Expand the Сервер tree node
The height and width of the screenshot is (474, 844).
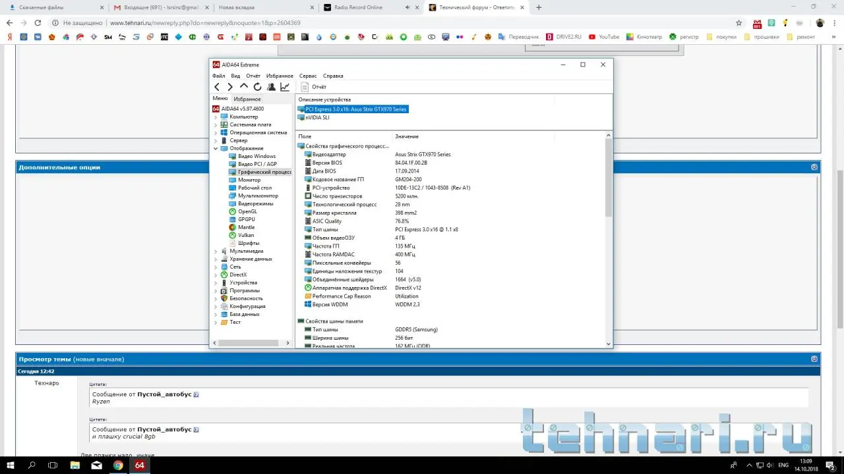click(216, 141)
